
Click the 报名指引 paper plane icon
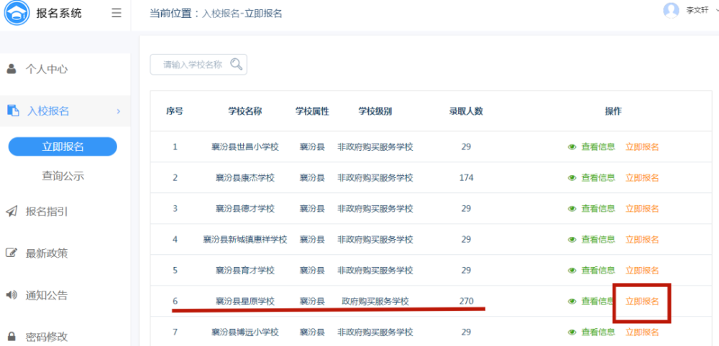12,212
